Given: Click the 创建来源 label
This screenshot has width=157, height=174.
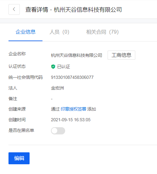Looking at the screenshot, I should pos(17,109).
